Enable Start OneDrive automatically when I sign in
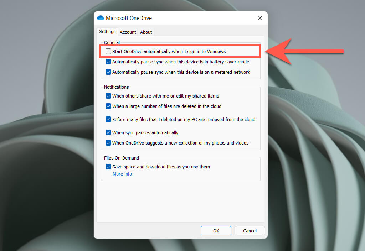The width and height of the screenshot is (365, 251). (x=108, y=51)
